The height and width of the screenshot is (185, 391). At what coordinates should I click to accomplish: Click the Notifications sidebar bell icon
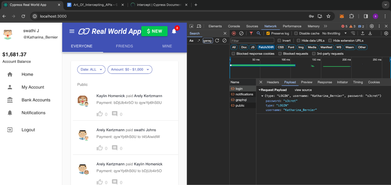[x=10, y=113]
